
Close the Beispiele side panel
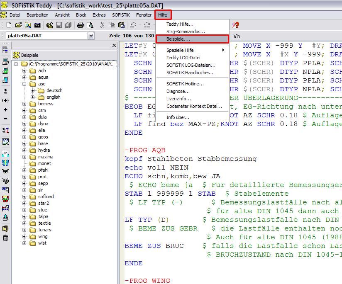click(x=114, y=45)
